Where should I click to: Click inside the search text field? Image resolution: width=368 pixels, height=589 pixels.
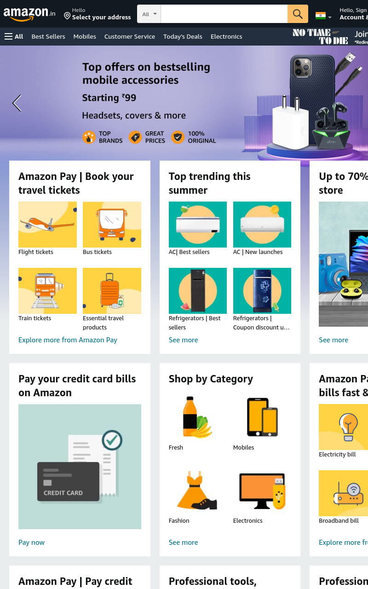[224, 14]
